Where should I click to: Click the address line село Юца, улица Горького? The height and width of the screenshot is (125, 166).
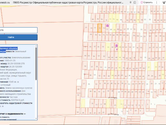13,76
